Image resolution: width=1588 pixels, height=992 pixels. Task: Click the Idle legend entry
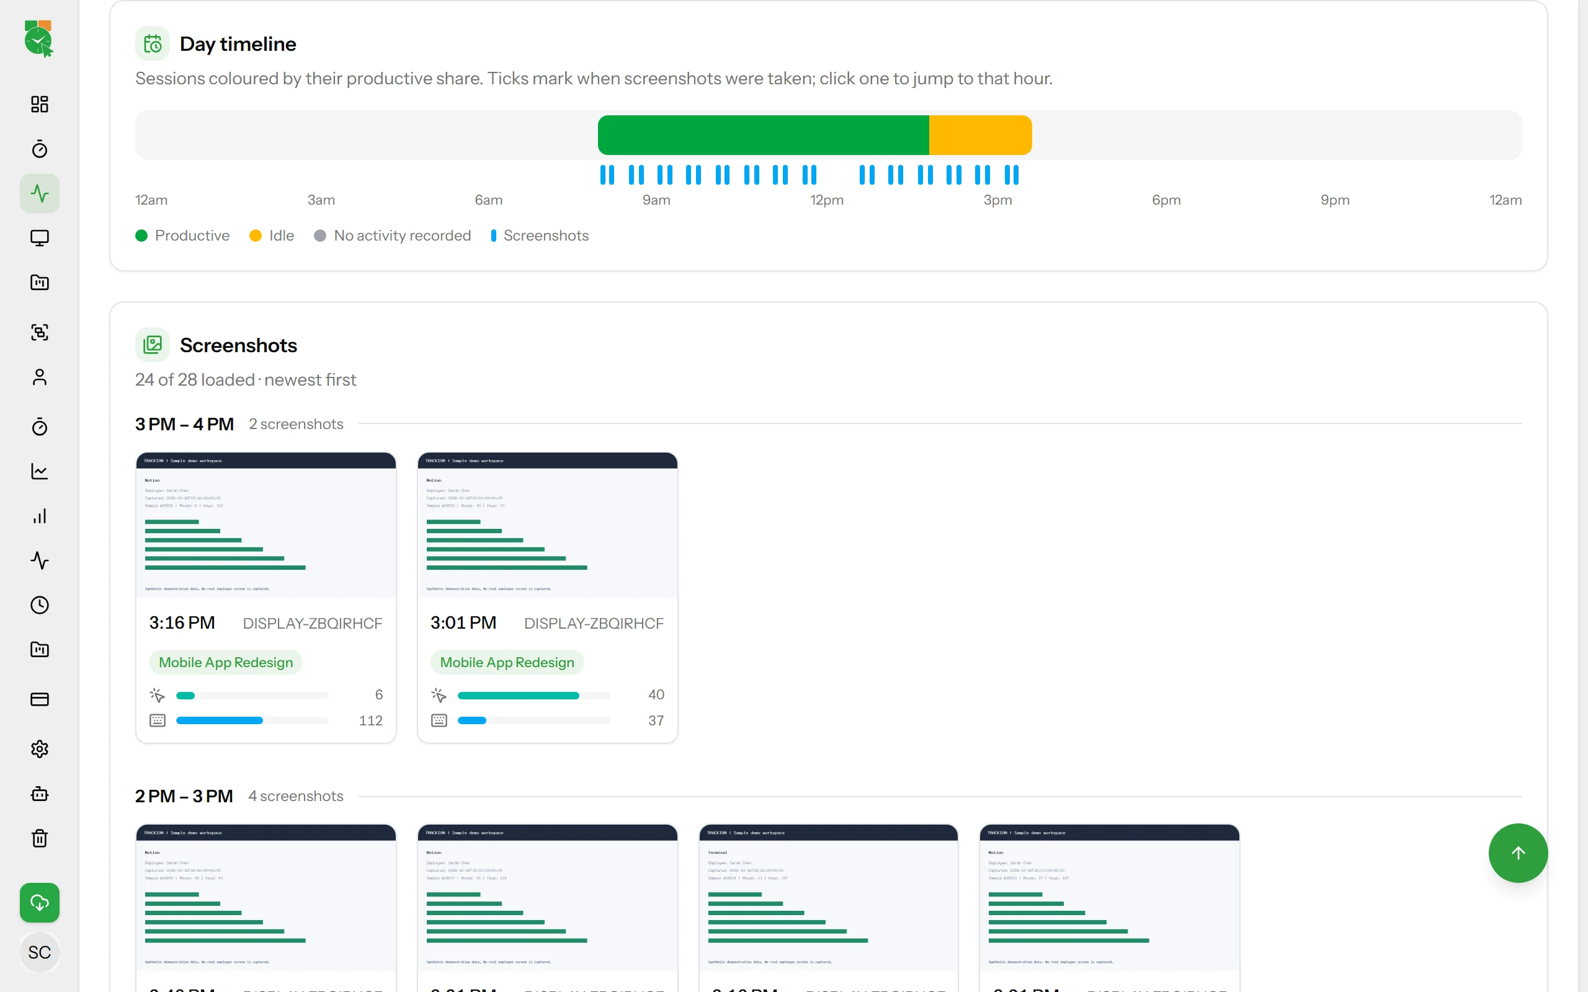(272, 236)
